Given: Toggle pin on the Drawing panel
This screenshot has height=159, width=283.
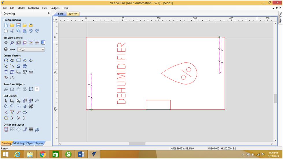Looking at the screenshot, I should coord(49,14).
